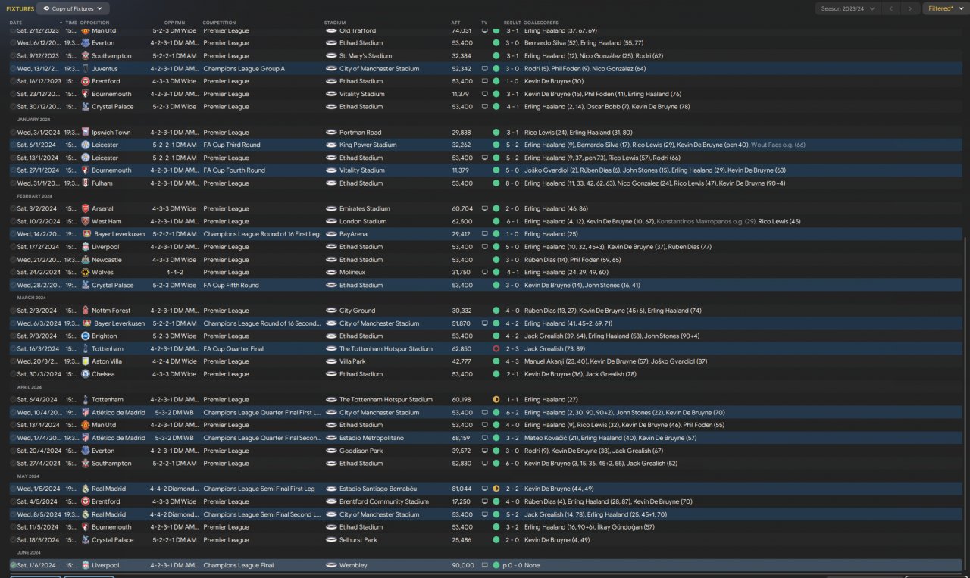
Task: Tick the selection circle for the Leicester FA Cup Third Round fixture
Action: click(x=13, y=145)
